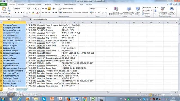This screenshot has height=101, width=180.
Task: Open Условное форматирование menu
Action: tap(116, 11)
